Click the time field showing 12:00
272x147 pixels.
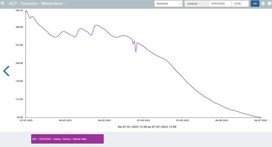coord(240,4)
